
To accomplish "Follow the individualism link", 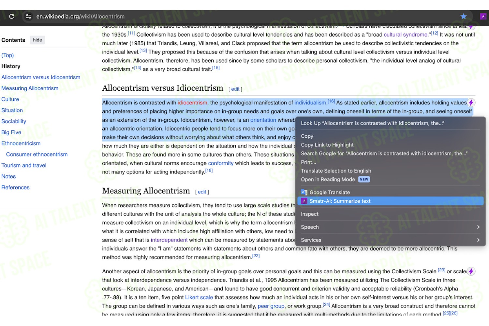I will 310,103.
